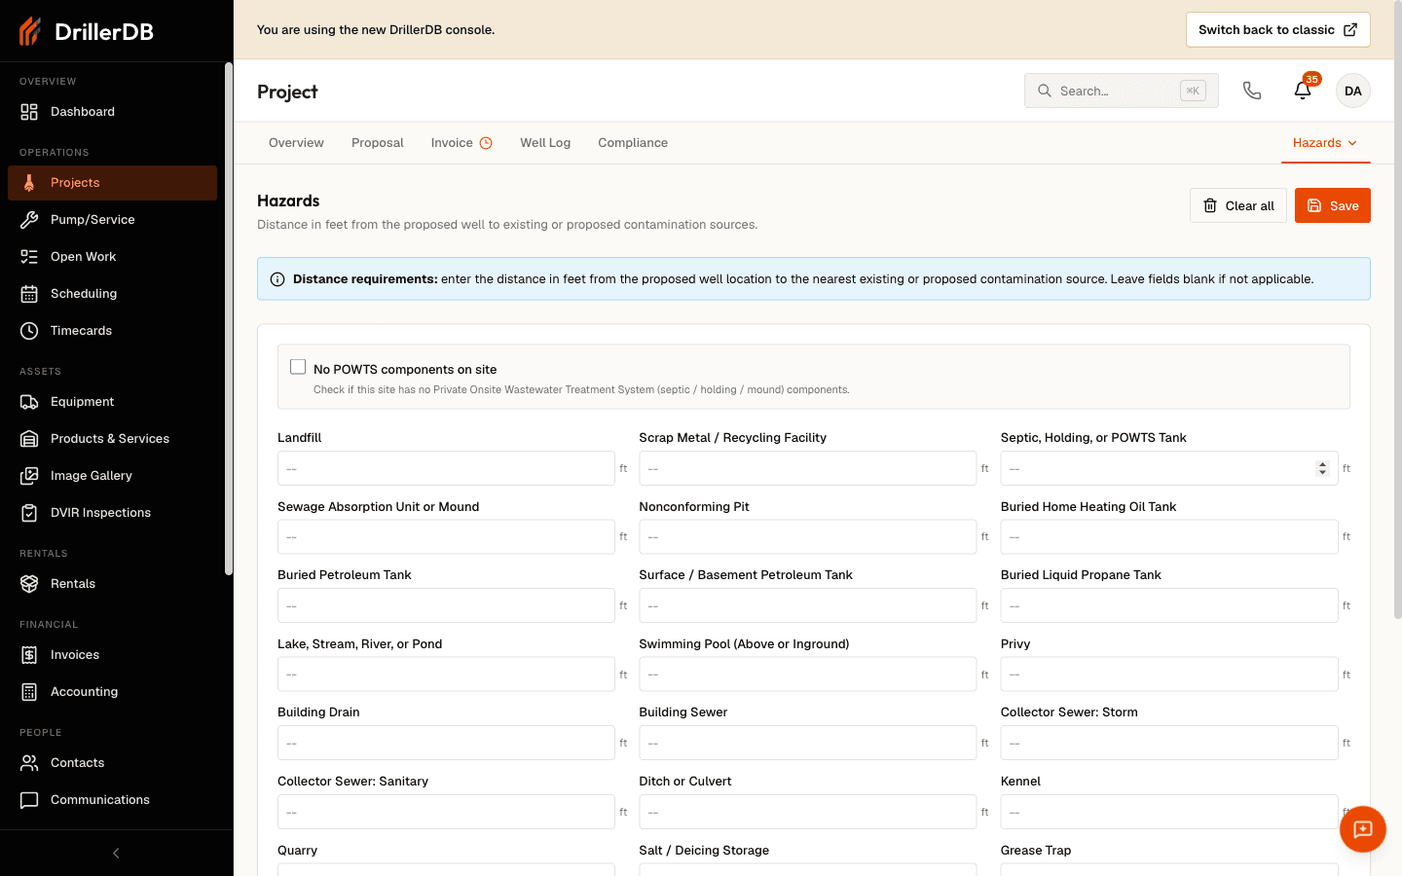The height and width of the screenshot is (876, 1402).
Task: Click the Save button
Action: click(1333, 205)
